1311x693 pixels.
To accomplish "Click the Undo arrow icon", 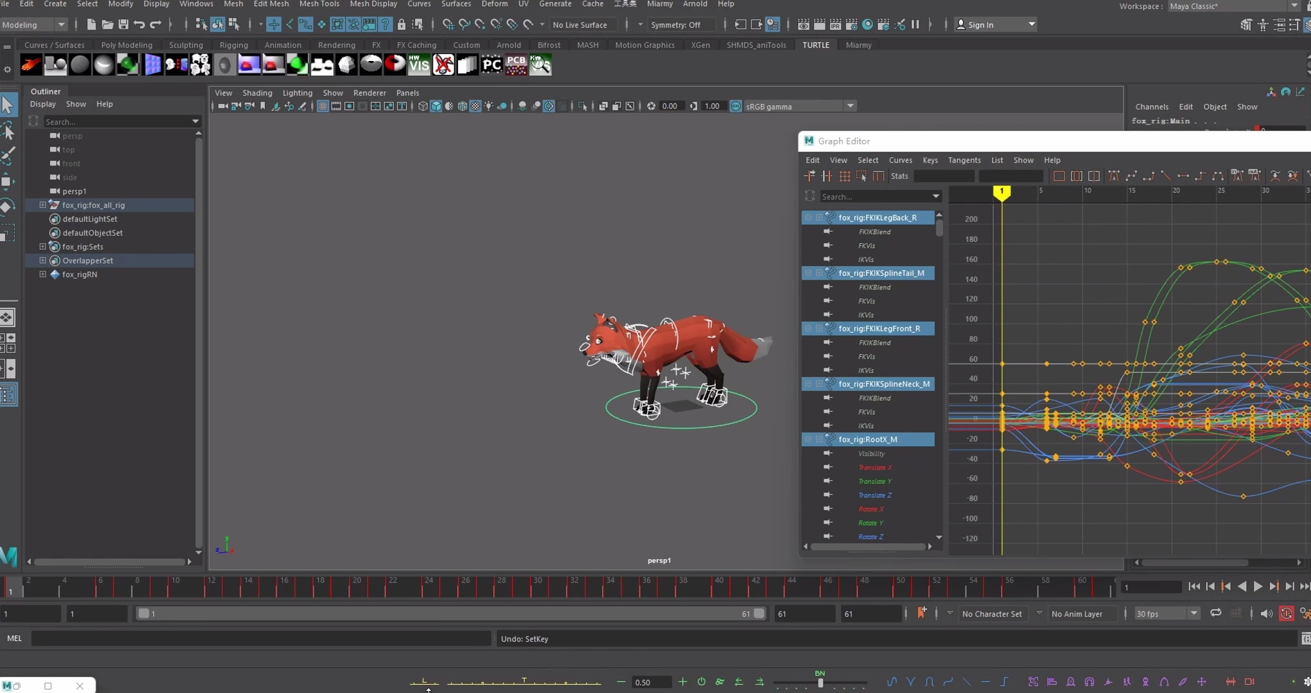I will coord(139,24).
